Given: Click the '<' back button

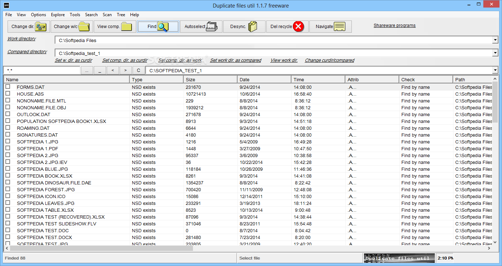Looking at the screenshot, I should coord(112,70).
